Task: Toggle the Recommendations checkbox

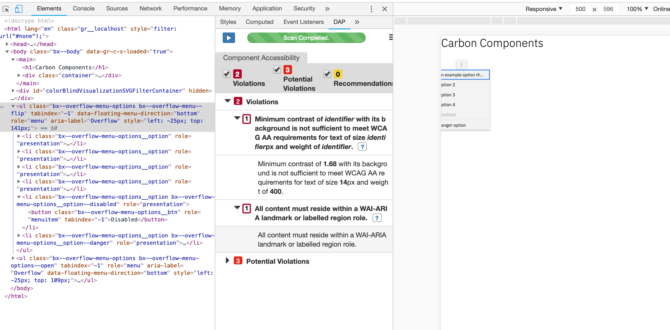Action: click(327, 74)
